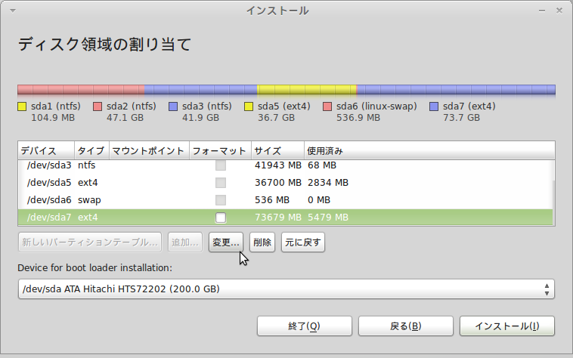Click the 終了(Q) quit button
Viewport: 573px width, 358px height.
305,326
